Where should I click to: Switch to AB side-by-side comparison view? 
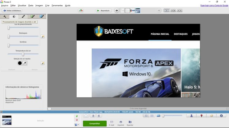pos(173,10)
